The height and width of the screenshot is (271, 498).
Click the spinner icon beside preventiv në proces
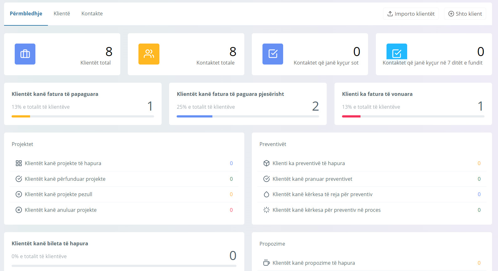pos(267,210)
